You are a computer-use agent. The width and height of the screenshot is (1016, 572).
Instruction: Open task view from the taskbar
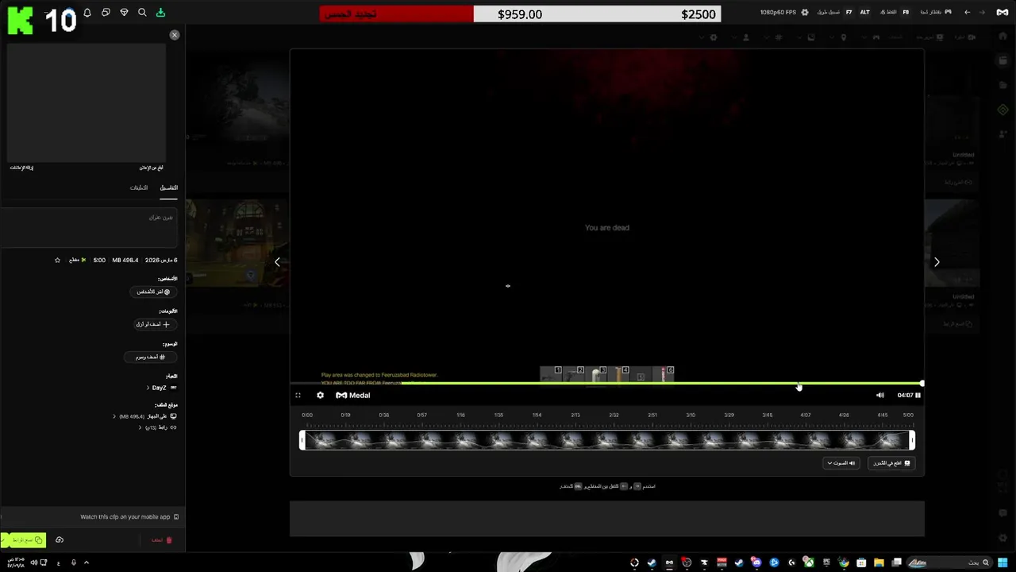[896, 562]
